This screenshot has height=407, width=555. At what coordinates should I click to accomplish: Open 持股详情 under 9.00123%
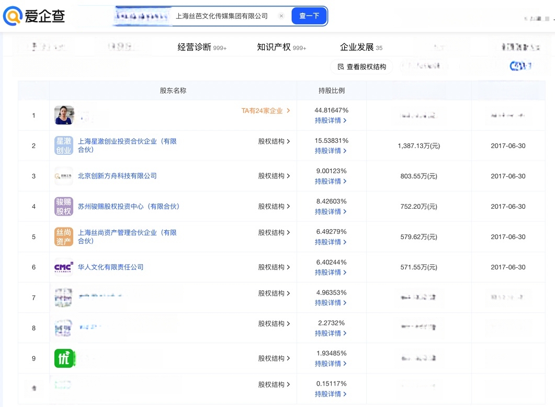coord(331,181)
